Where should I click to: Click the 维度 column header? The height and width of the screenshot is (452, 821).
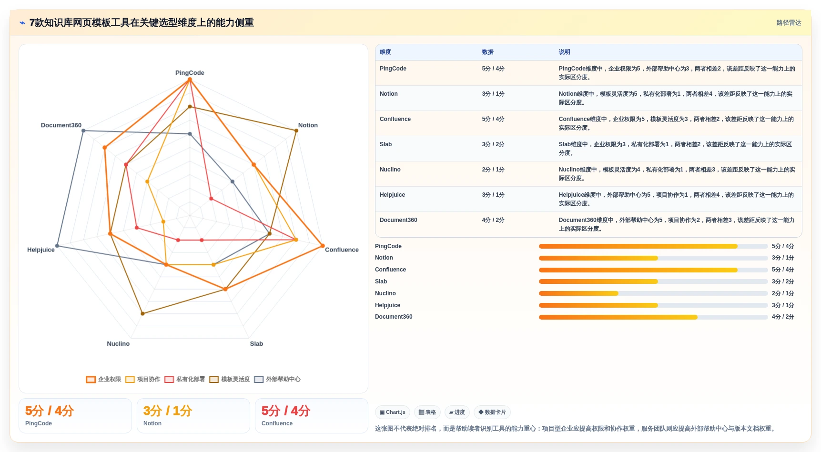385,52
